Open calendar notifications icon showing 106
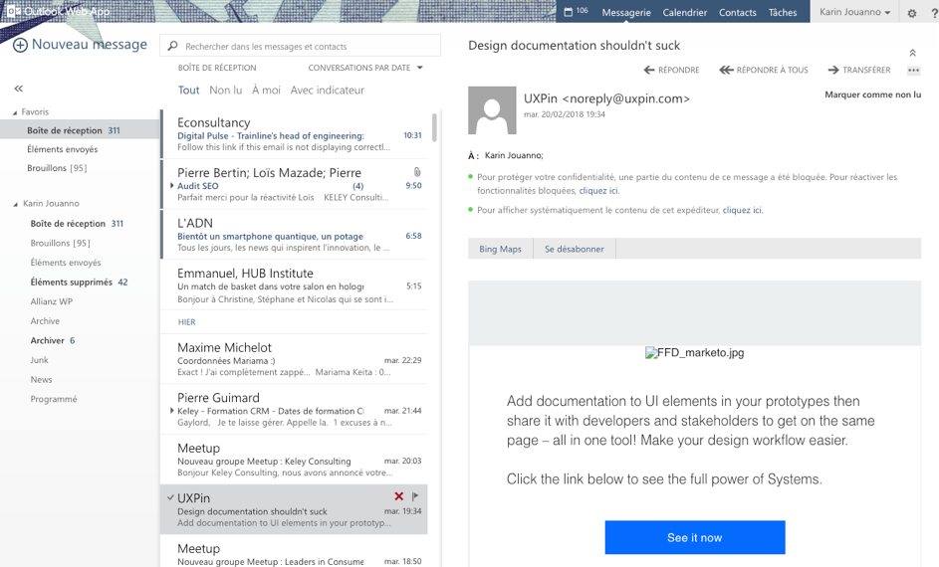The height and width of the screenshot is (567, 939). 576,11
